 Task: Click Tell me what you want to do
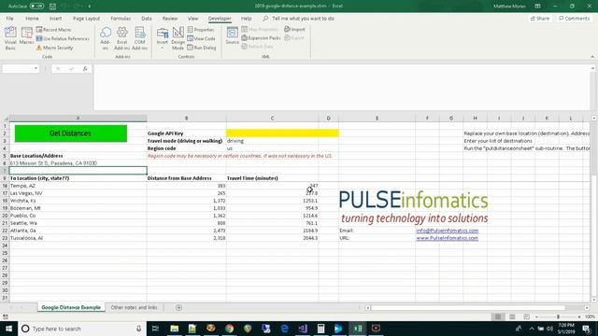coord(299,19)
